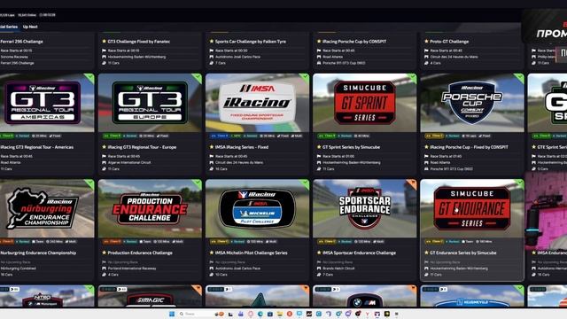
Task: Click Class A license badge on IMSA iRacing Series - Fixed
Action: pos(220,136)
